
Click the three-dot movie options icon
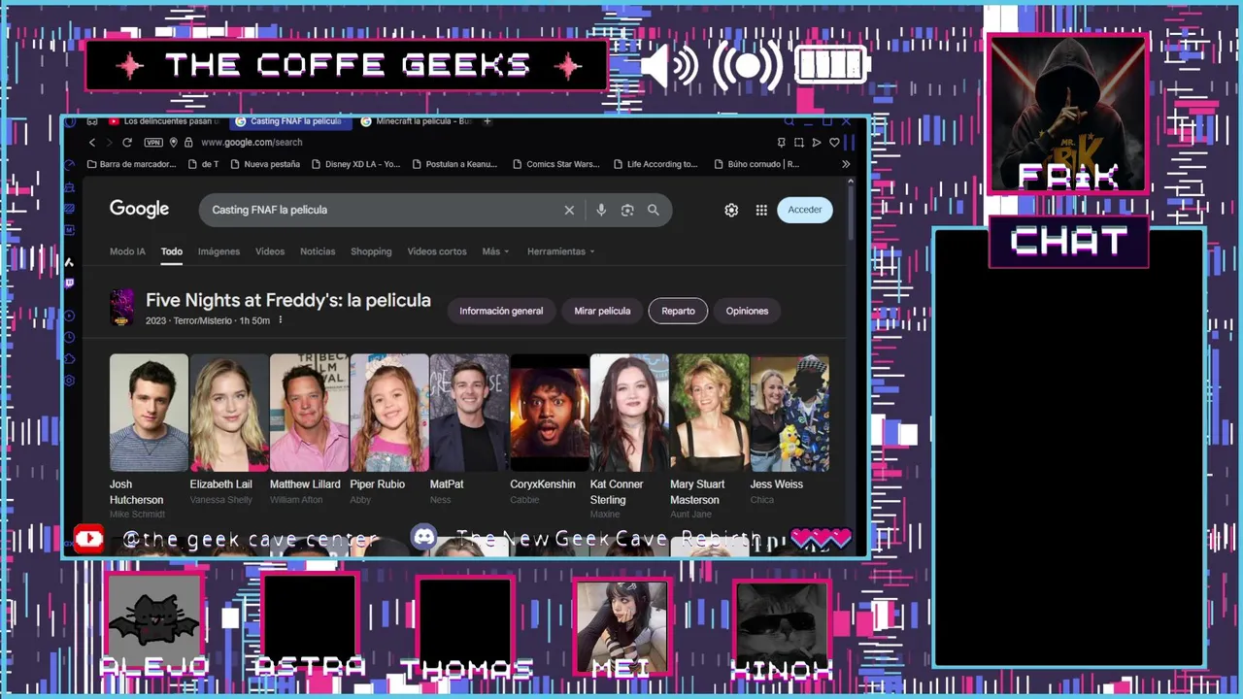(281, 320)
